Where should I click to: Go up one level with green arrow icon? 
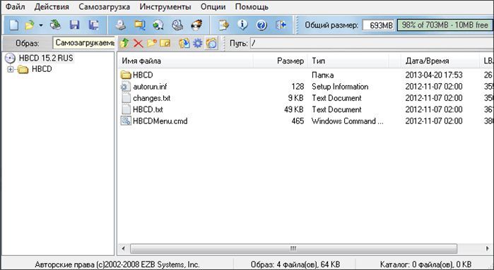click(124, 43)
